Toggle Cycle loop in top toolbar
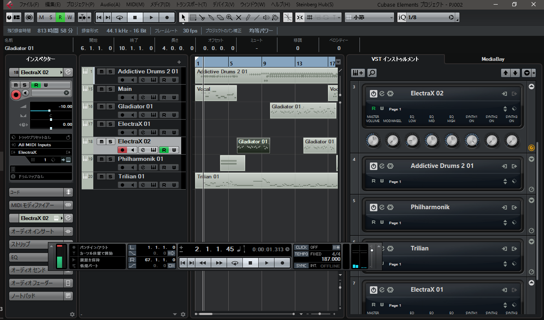Image resolution: width=544 pixels, height=320 pixels. click(120, 17)
